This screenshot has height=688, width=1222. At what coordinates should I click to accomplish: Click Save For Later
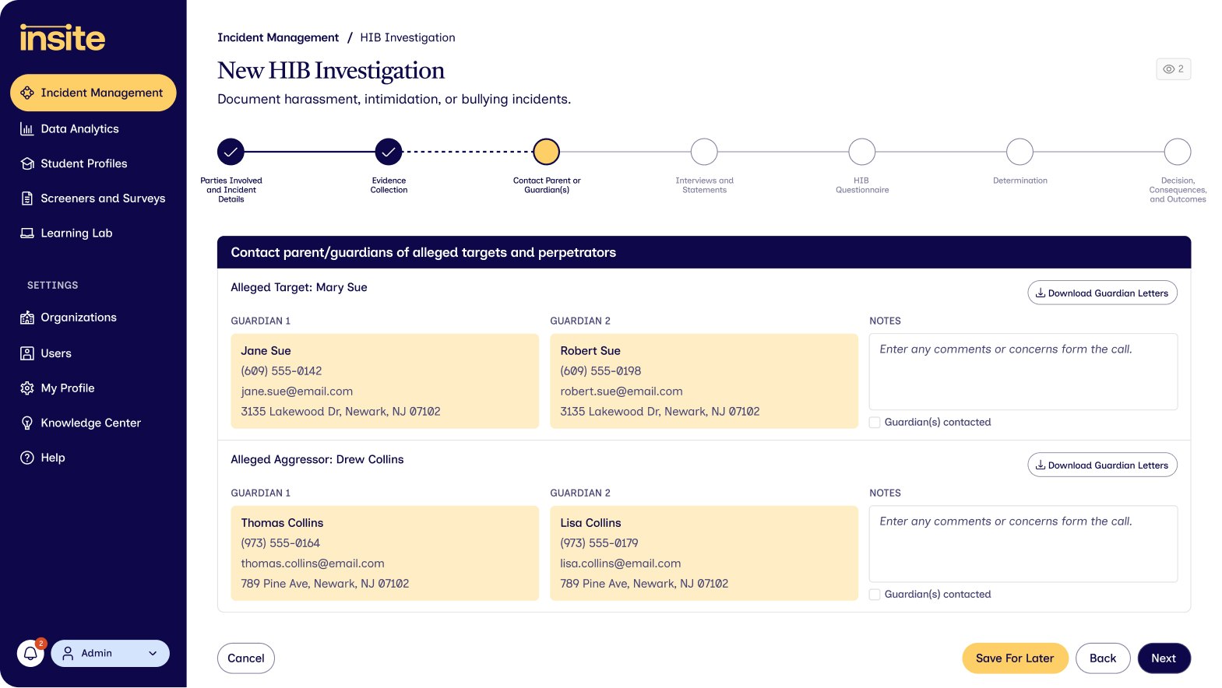point(1015,658)
